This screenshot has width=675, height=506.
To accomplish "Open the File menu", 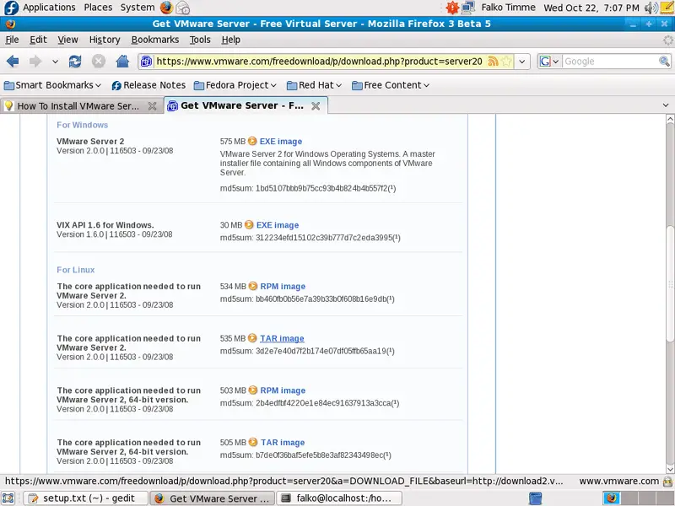I will [12, 40].
